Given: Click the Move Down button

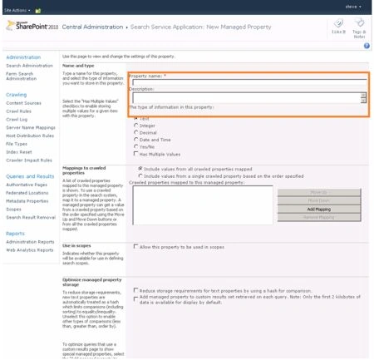Looking at the screenshot, I should coord(319,200).
